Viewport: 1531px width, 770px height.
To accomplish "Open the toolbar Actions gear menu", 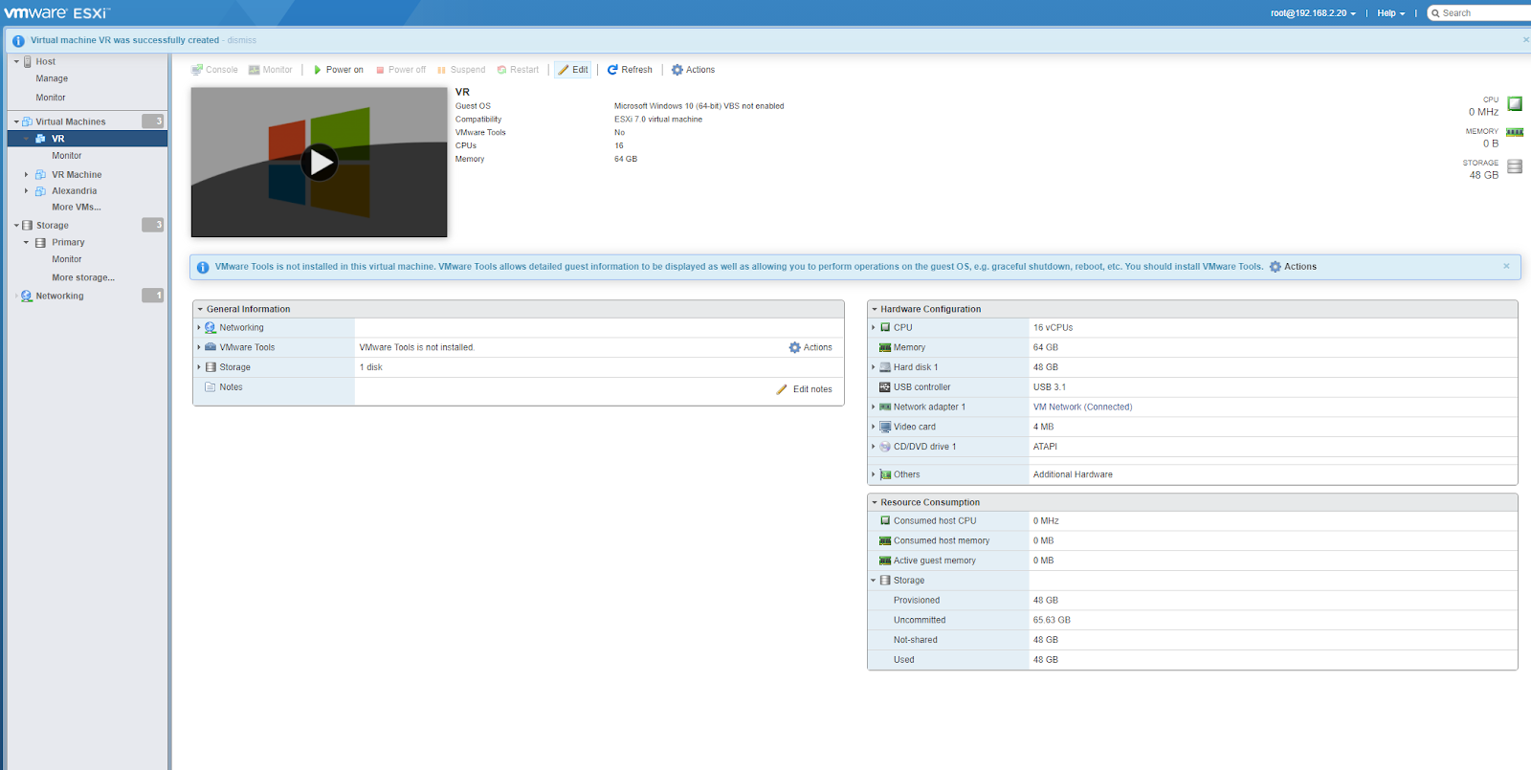I will pyautogui.click(x=693, y=70).
